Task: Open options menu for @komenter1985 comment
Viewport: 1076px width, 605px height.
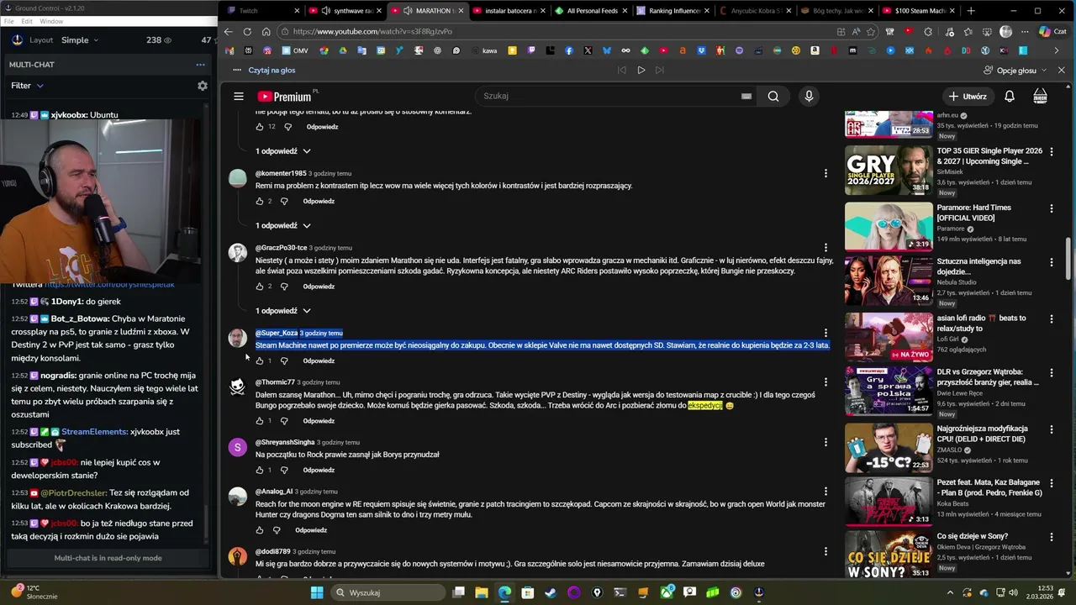Action: coord(825,173)
